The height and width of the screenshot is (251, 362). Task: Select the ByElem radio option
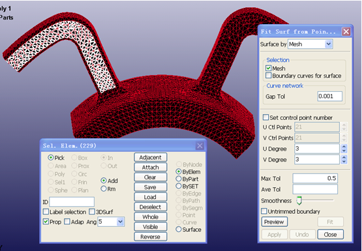(x=179, y=171)
